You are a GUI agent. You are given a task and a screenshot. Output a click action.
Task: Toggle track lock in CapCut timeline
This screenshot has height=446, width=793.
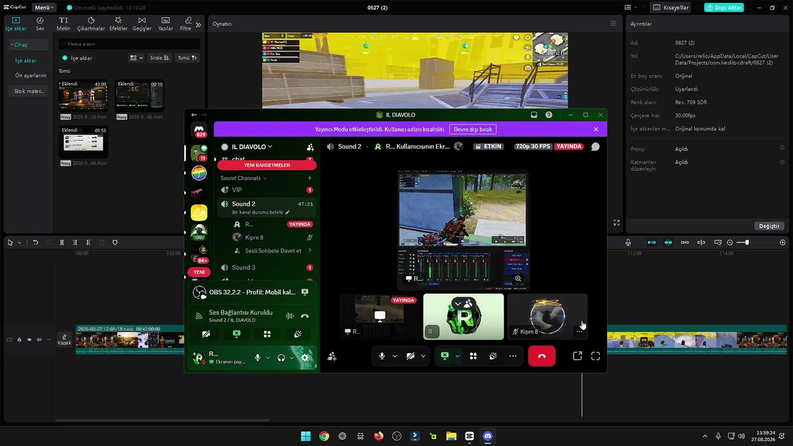19,339
